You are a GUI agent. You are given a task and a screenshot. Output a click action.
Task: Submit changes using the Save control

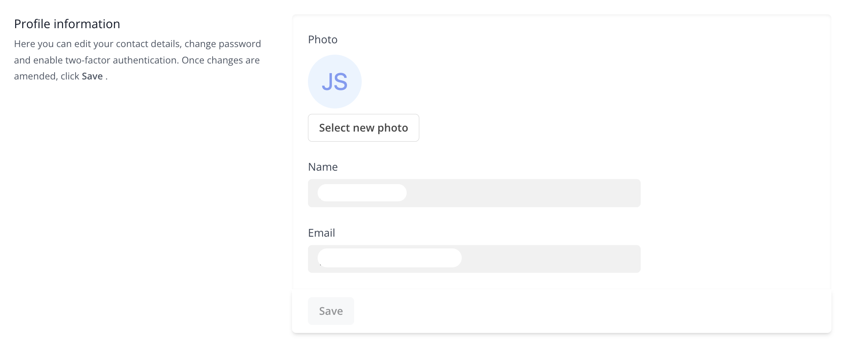331,311
